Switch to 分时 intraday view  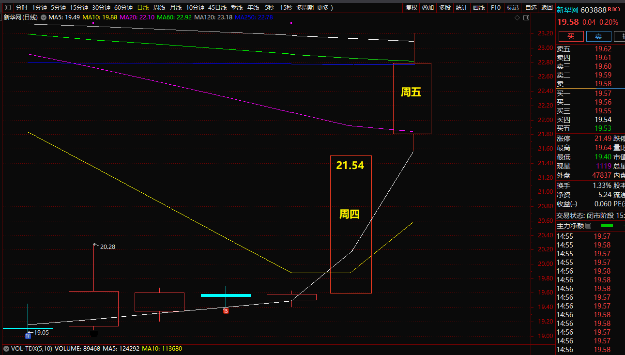click(22, 8)
